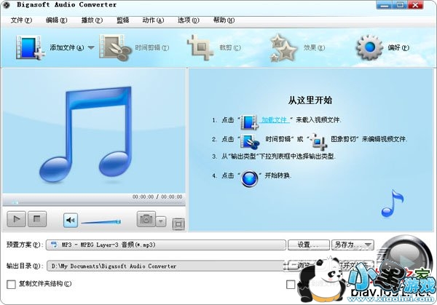Open the 选项(O) menu
Viewport: 437px width, 305px height.
pyautogui.click(x=189, y=20)
